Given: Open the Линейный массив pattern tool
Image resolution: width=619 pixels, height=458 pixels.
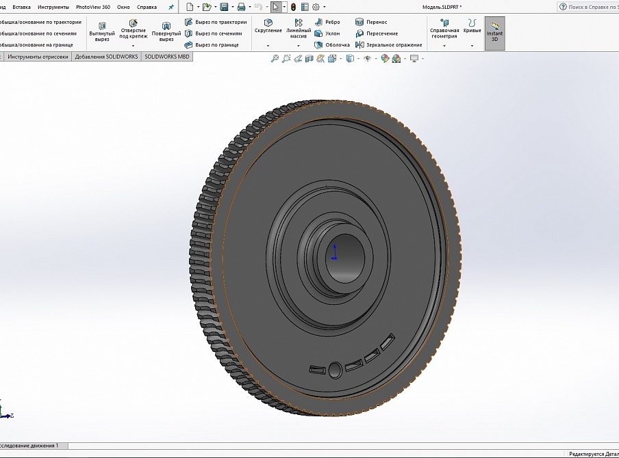Looking at the screenshot, I should coord(298,27).
